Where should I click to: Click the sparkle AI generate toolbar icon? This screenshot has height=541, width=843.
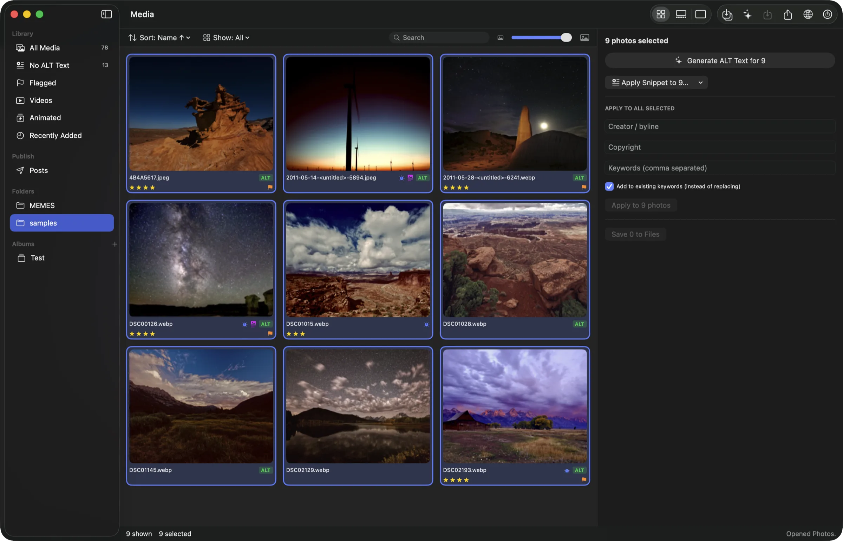pos(747,14)
